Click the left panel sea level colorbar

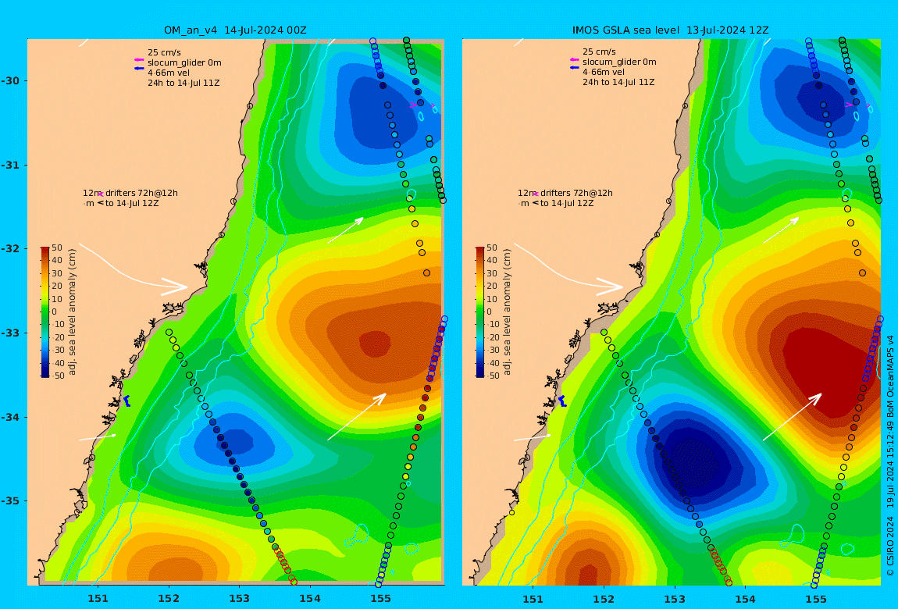pos(45,312)
